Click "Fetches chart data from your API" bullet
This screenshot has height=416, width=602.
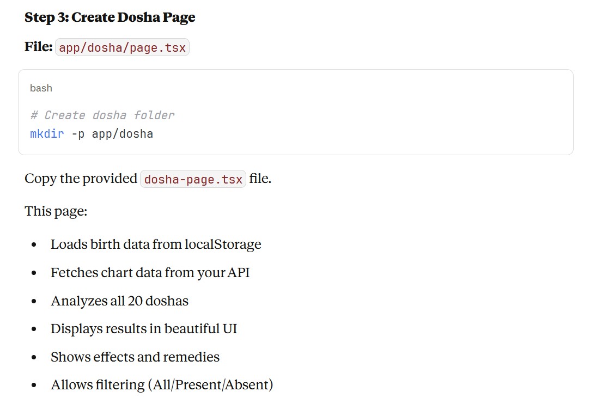pos(150,272)
